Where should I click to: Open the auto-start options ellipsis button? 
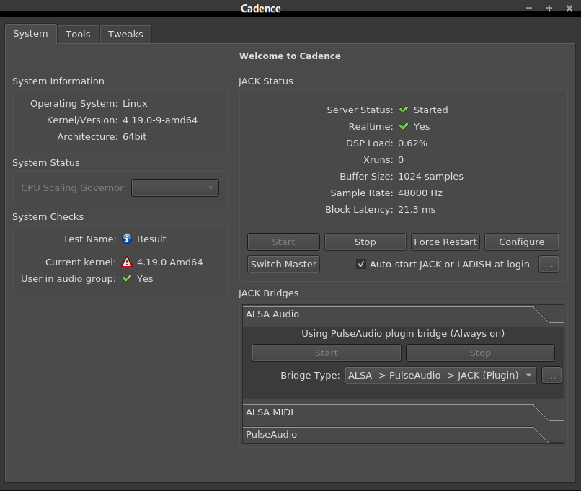coord(549,265)
